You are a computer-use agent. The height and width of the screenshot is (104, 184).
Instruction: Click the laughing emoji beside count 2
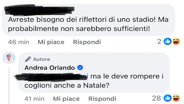pos(176,41)
